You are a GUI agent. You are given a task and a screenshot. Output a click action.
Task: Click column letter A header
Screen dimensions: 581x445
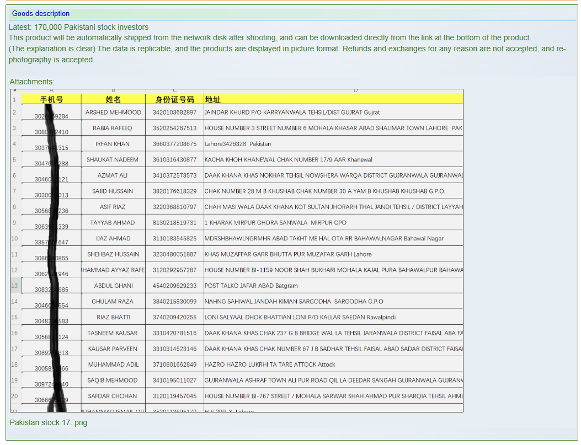pos(51,90)
